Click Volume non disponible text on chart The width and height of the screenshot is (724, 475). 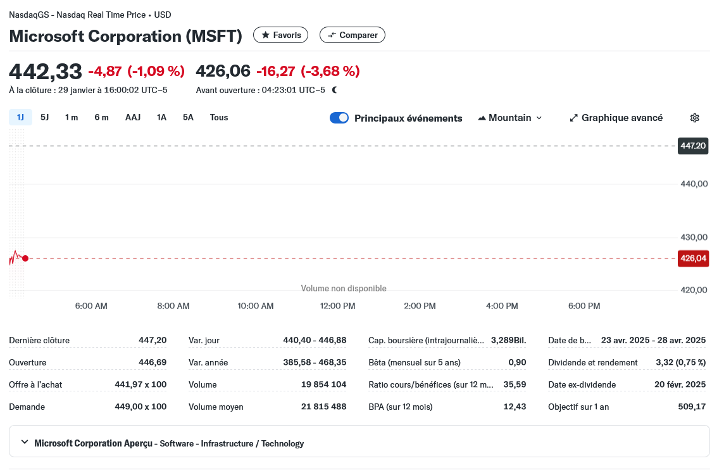click(344, 288)
